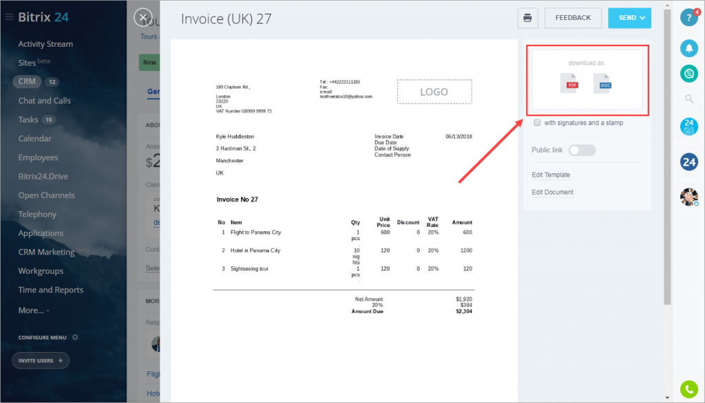The width and height of the screenshot is (705, 403).
Task: Open Telephony in sidebar
Action: tap(37, 215)
